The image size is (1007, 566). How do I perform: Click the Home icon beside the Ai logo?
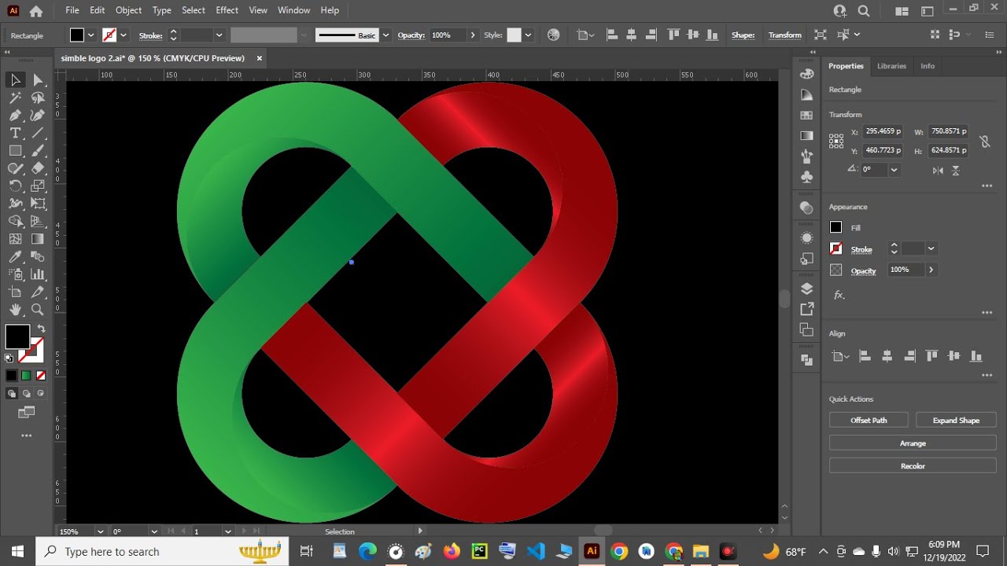tap(36, 11)
